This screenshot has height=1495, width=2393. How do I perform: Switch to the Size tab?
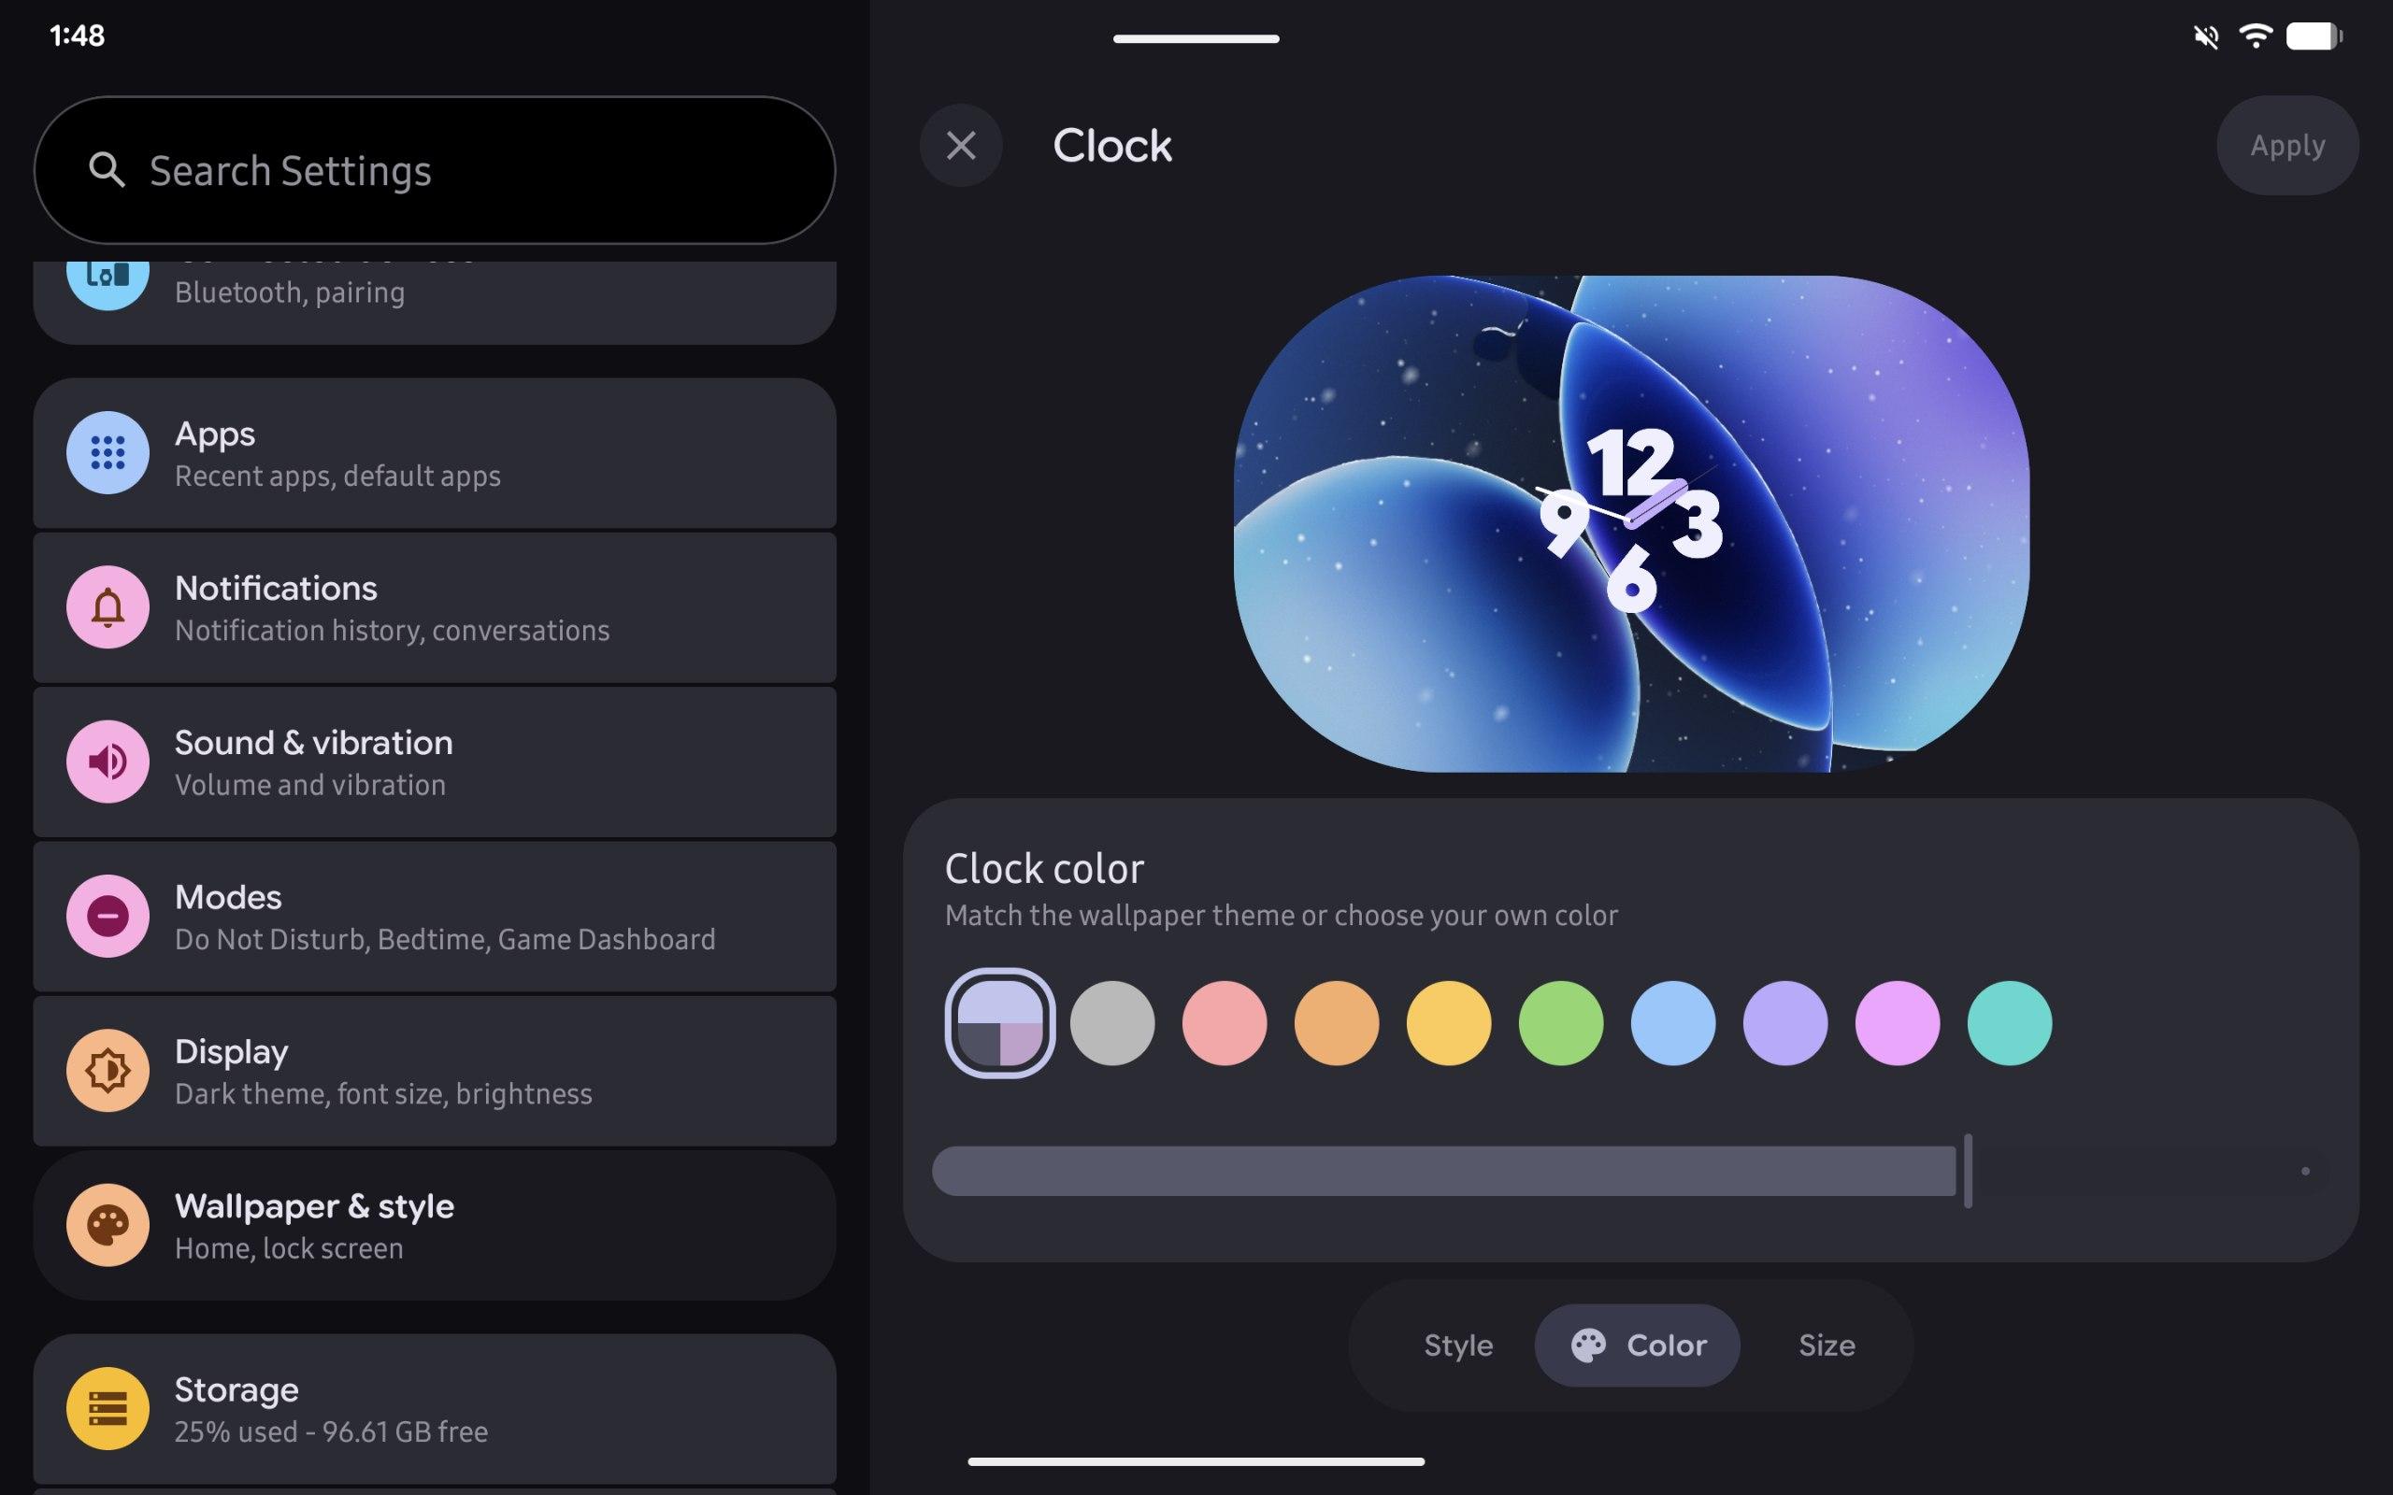click(x=1827, y=1345)
